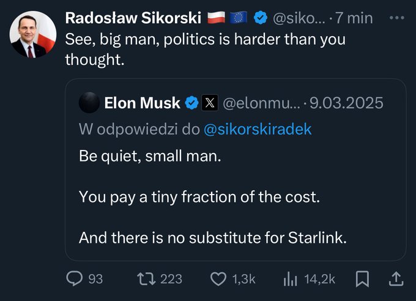Open Elon Musk's dark avatar picture
The height and width of the screenshot is (301, 416).
(89, 102)
